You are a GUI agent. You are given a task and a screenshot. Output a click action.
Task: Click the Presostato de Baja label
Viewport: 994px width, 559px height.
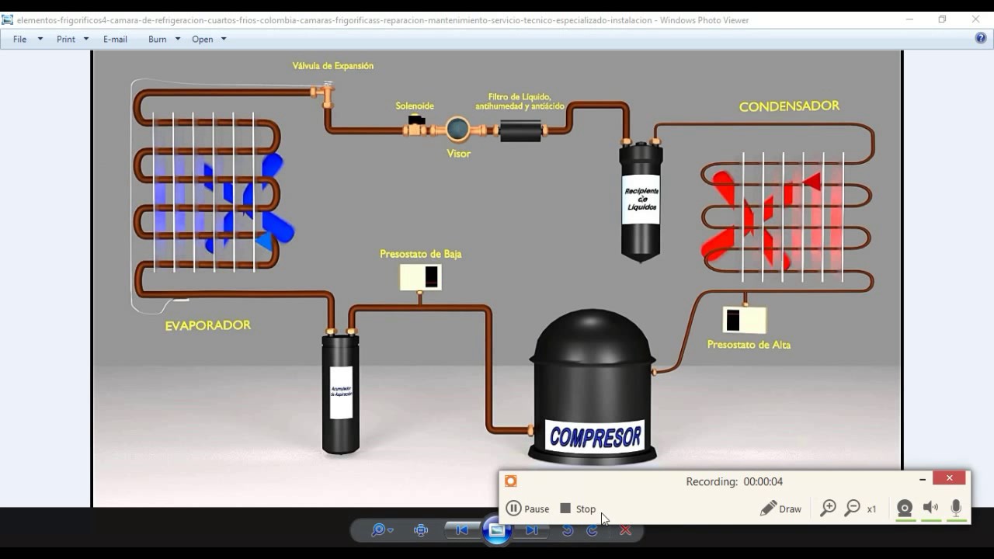coord(421,254)
